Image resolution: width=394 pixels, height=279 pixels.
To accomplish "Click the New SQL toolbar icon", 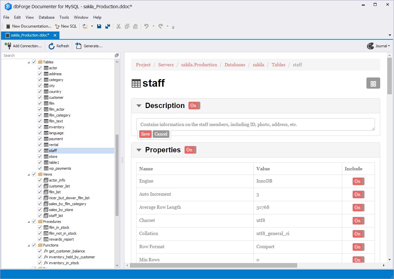I will point(57,26).
